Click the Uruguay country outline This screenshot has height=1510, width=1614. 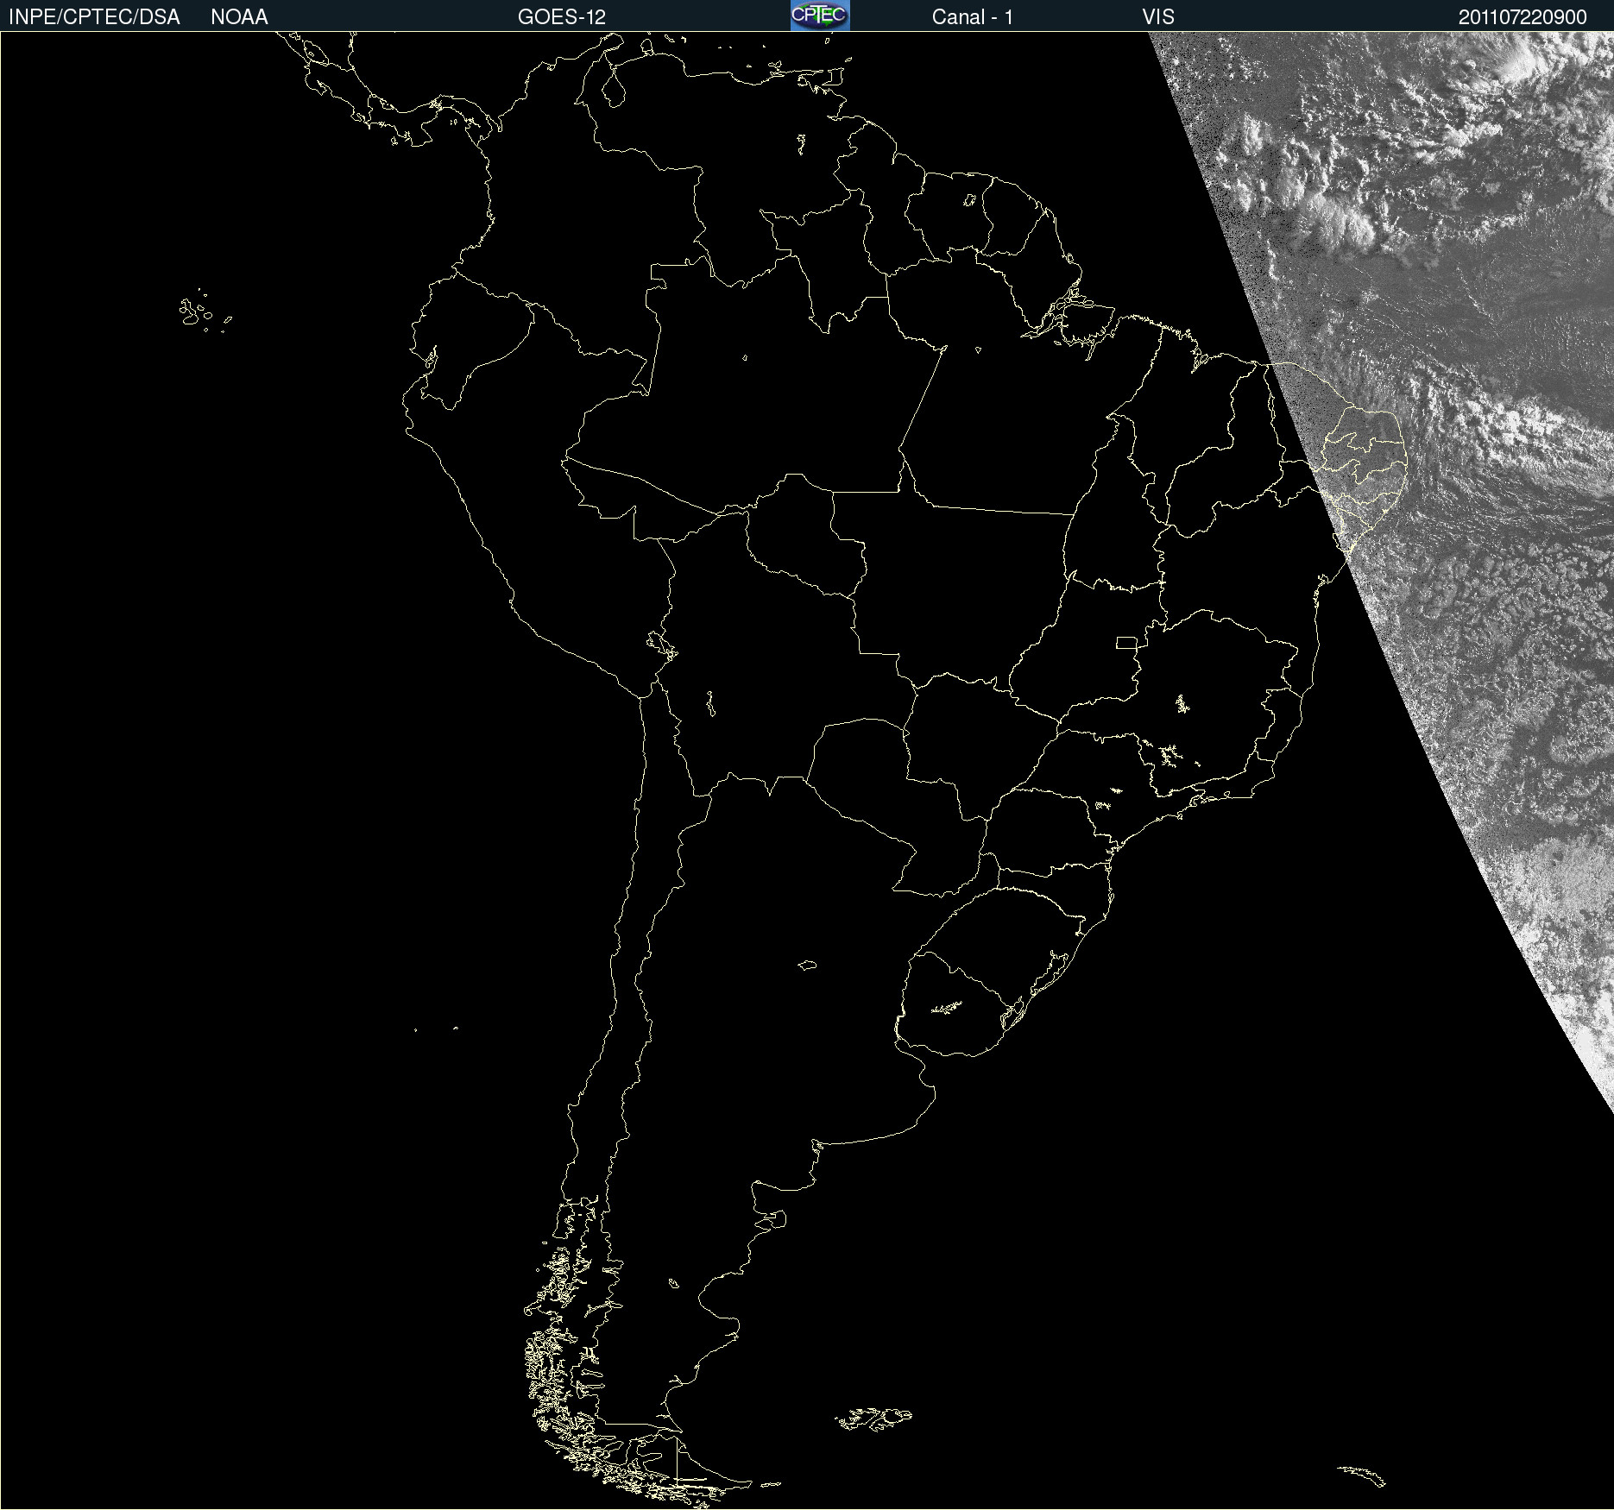(958, 1004)
